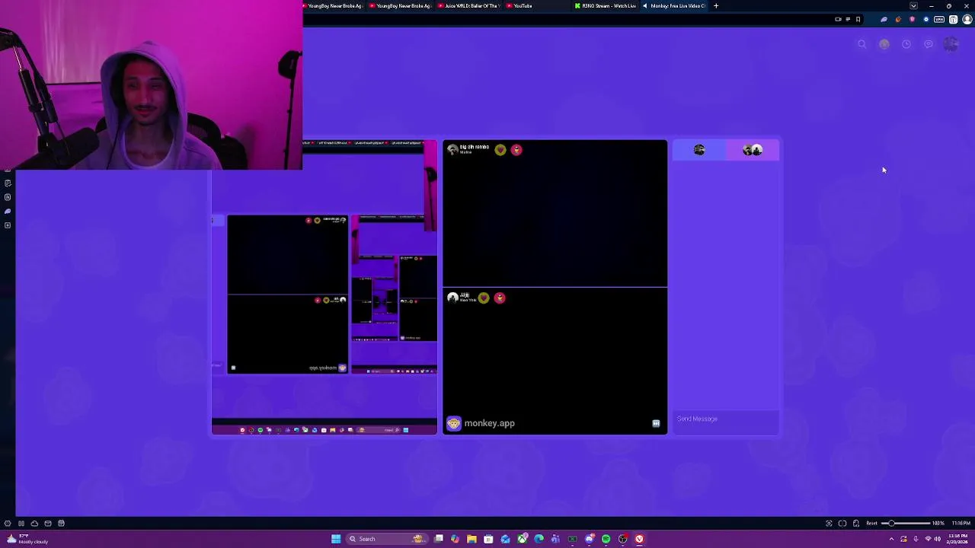Adjust the browser zoom slider
Viewport: 975px width, 548px height.
click(x=907, y=524)
